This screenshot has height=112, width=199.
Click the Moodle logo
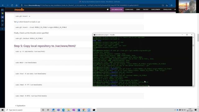tap(19, 10)
